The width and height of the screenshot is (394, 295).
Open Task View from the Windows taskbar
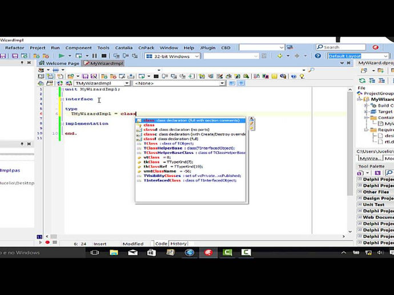pyautogui.click(x=94, y=252)
